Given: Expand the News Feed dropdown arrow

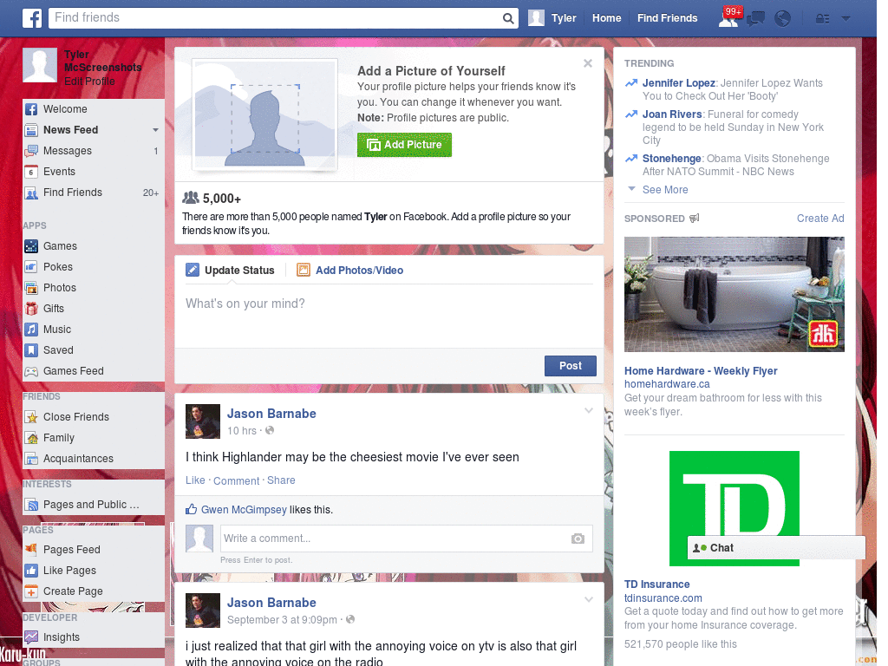Looking at the screenshot, I should (x=155, y=130).
